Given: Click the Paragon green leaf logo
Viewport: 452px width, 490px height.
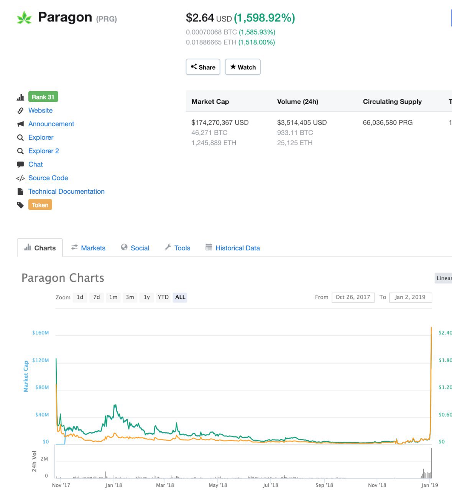Looking at the screenshot, I should 24,18.
